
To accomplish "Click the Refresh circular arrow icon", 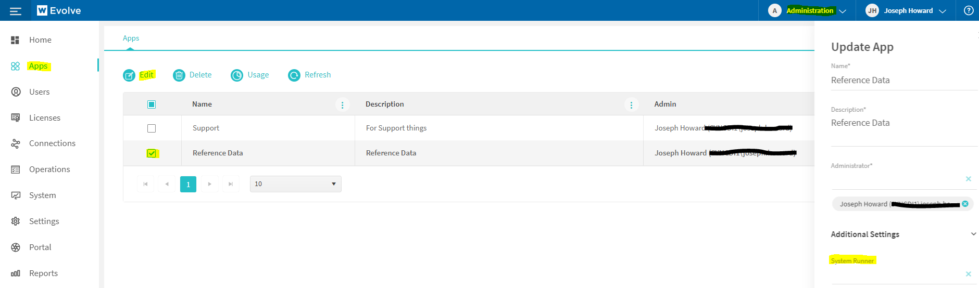I will coord(294,75).
